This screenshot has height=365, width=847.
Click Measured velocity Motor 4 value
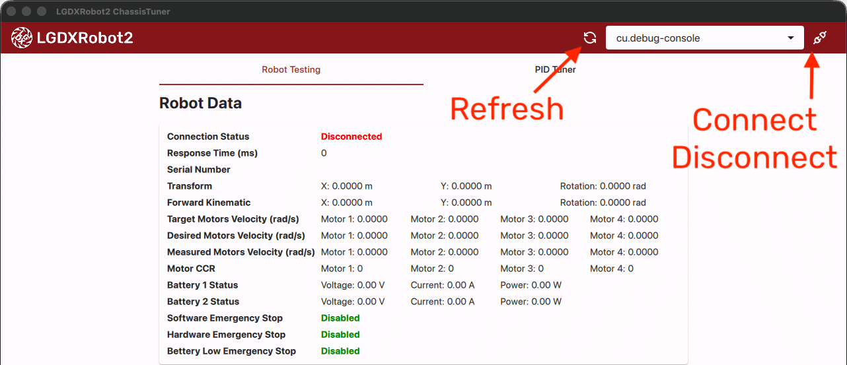(x=624, y=252)
